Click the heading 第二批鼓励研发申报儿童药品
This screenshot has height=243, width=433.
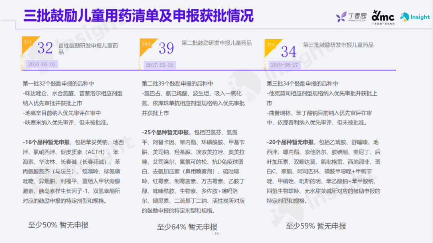click(x=216, y=43)
